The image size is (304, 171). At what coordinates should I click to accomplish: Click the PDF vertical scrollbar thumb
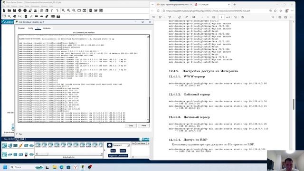(294, 104)
